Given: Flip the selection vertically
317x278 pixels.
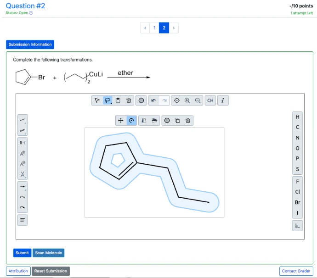Looking at the screenshot, I should [154, 121].
